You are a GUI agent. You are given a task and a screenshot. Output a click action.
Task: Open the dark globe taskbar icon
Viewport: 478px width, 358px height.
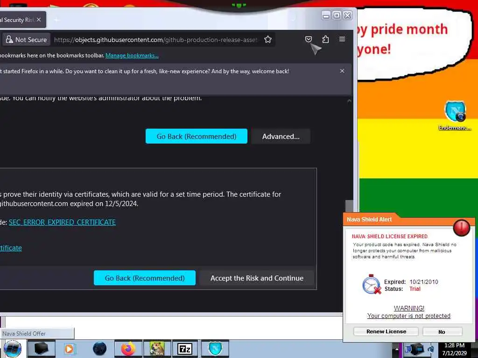tap(99, 349)
